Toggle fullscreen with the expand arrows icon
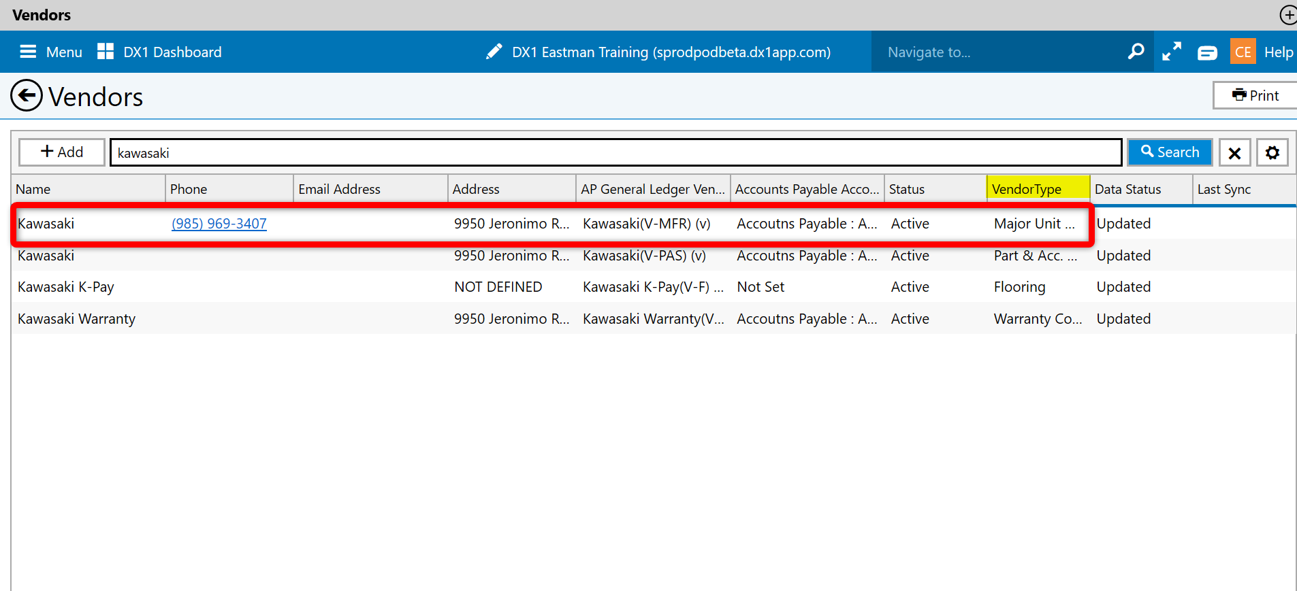This screenshot has width=1297, height=591. tap(1172, 52)
